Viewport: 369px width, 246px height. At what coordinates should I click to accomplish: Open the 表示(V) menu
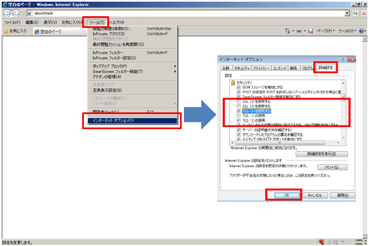(50, 22)
